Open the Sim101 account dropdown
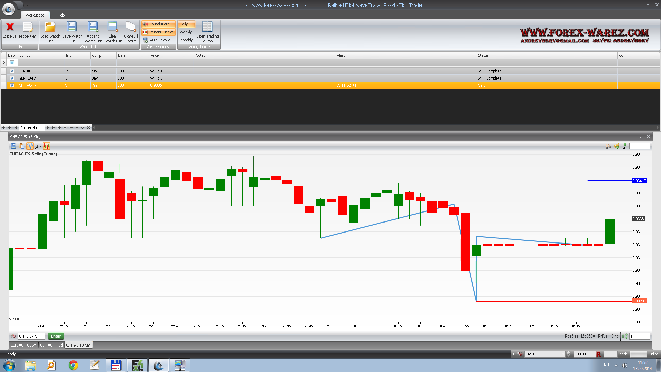This screenshot has width=661, height=372. 563,354
